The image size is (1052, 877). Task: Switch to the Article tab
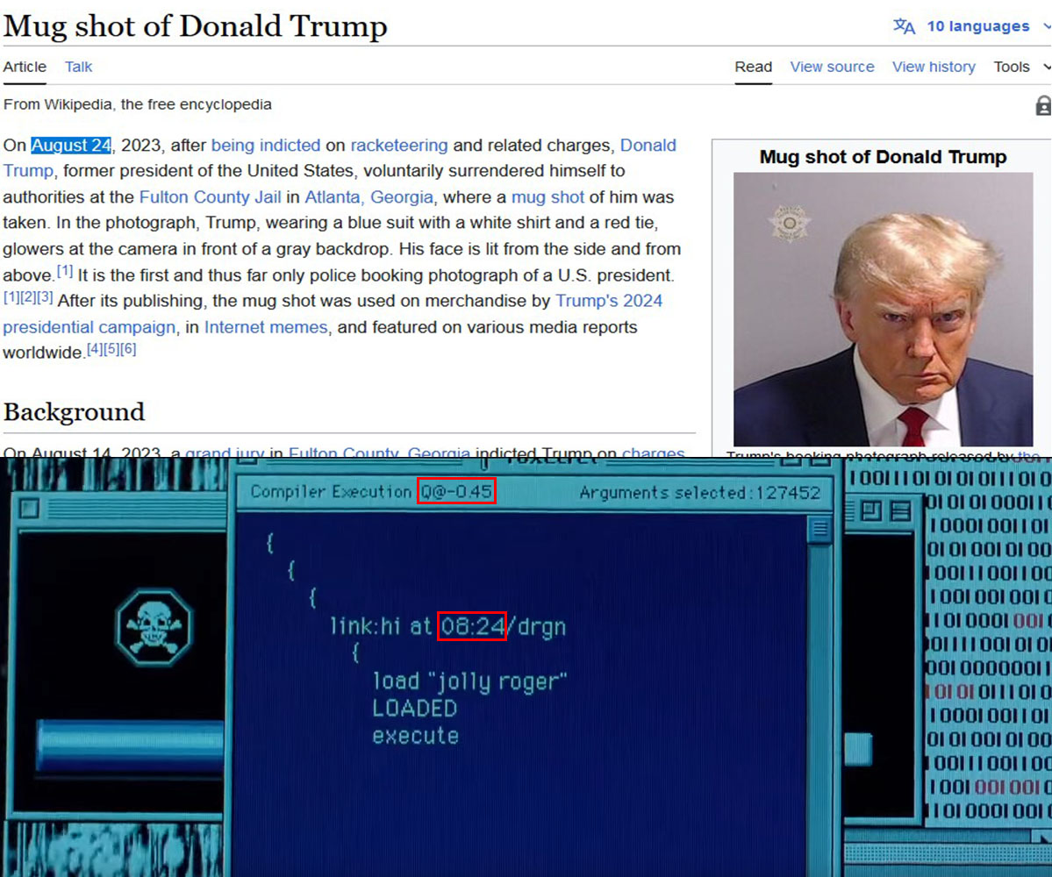25,67
